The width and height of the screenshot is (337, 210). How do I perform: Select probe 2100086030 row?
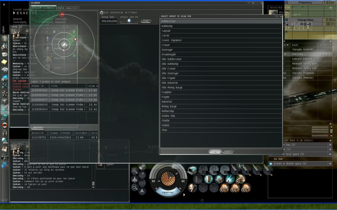(64, 105)
